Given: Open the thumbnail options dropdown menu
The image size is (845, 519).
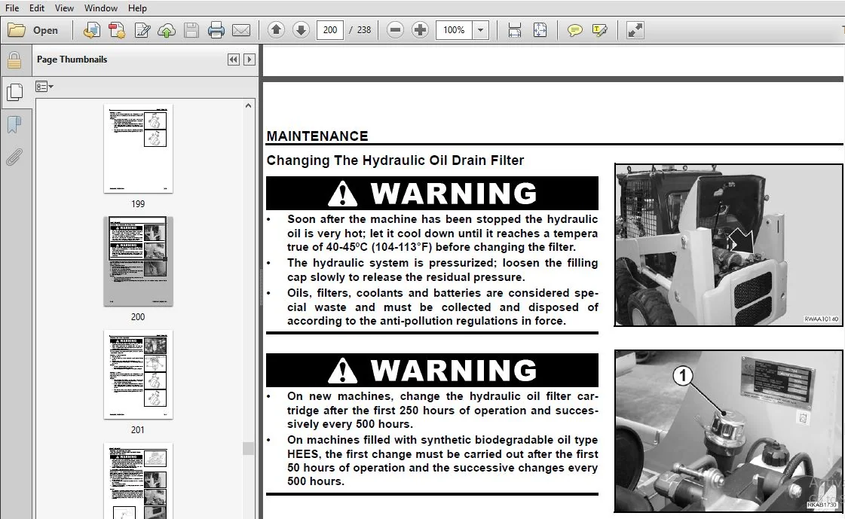Looking at the screenshot, I should pos(44,87).
